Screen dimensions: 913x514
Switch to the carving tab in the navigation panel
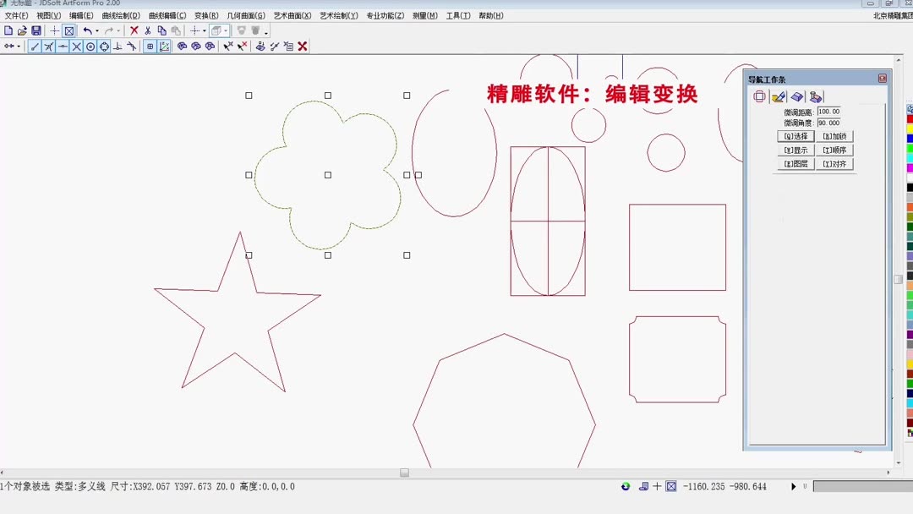(797, 96)
